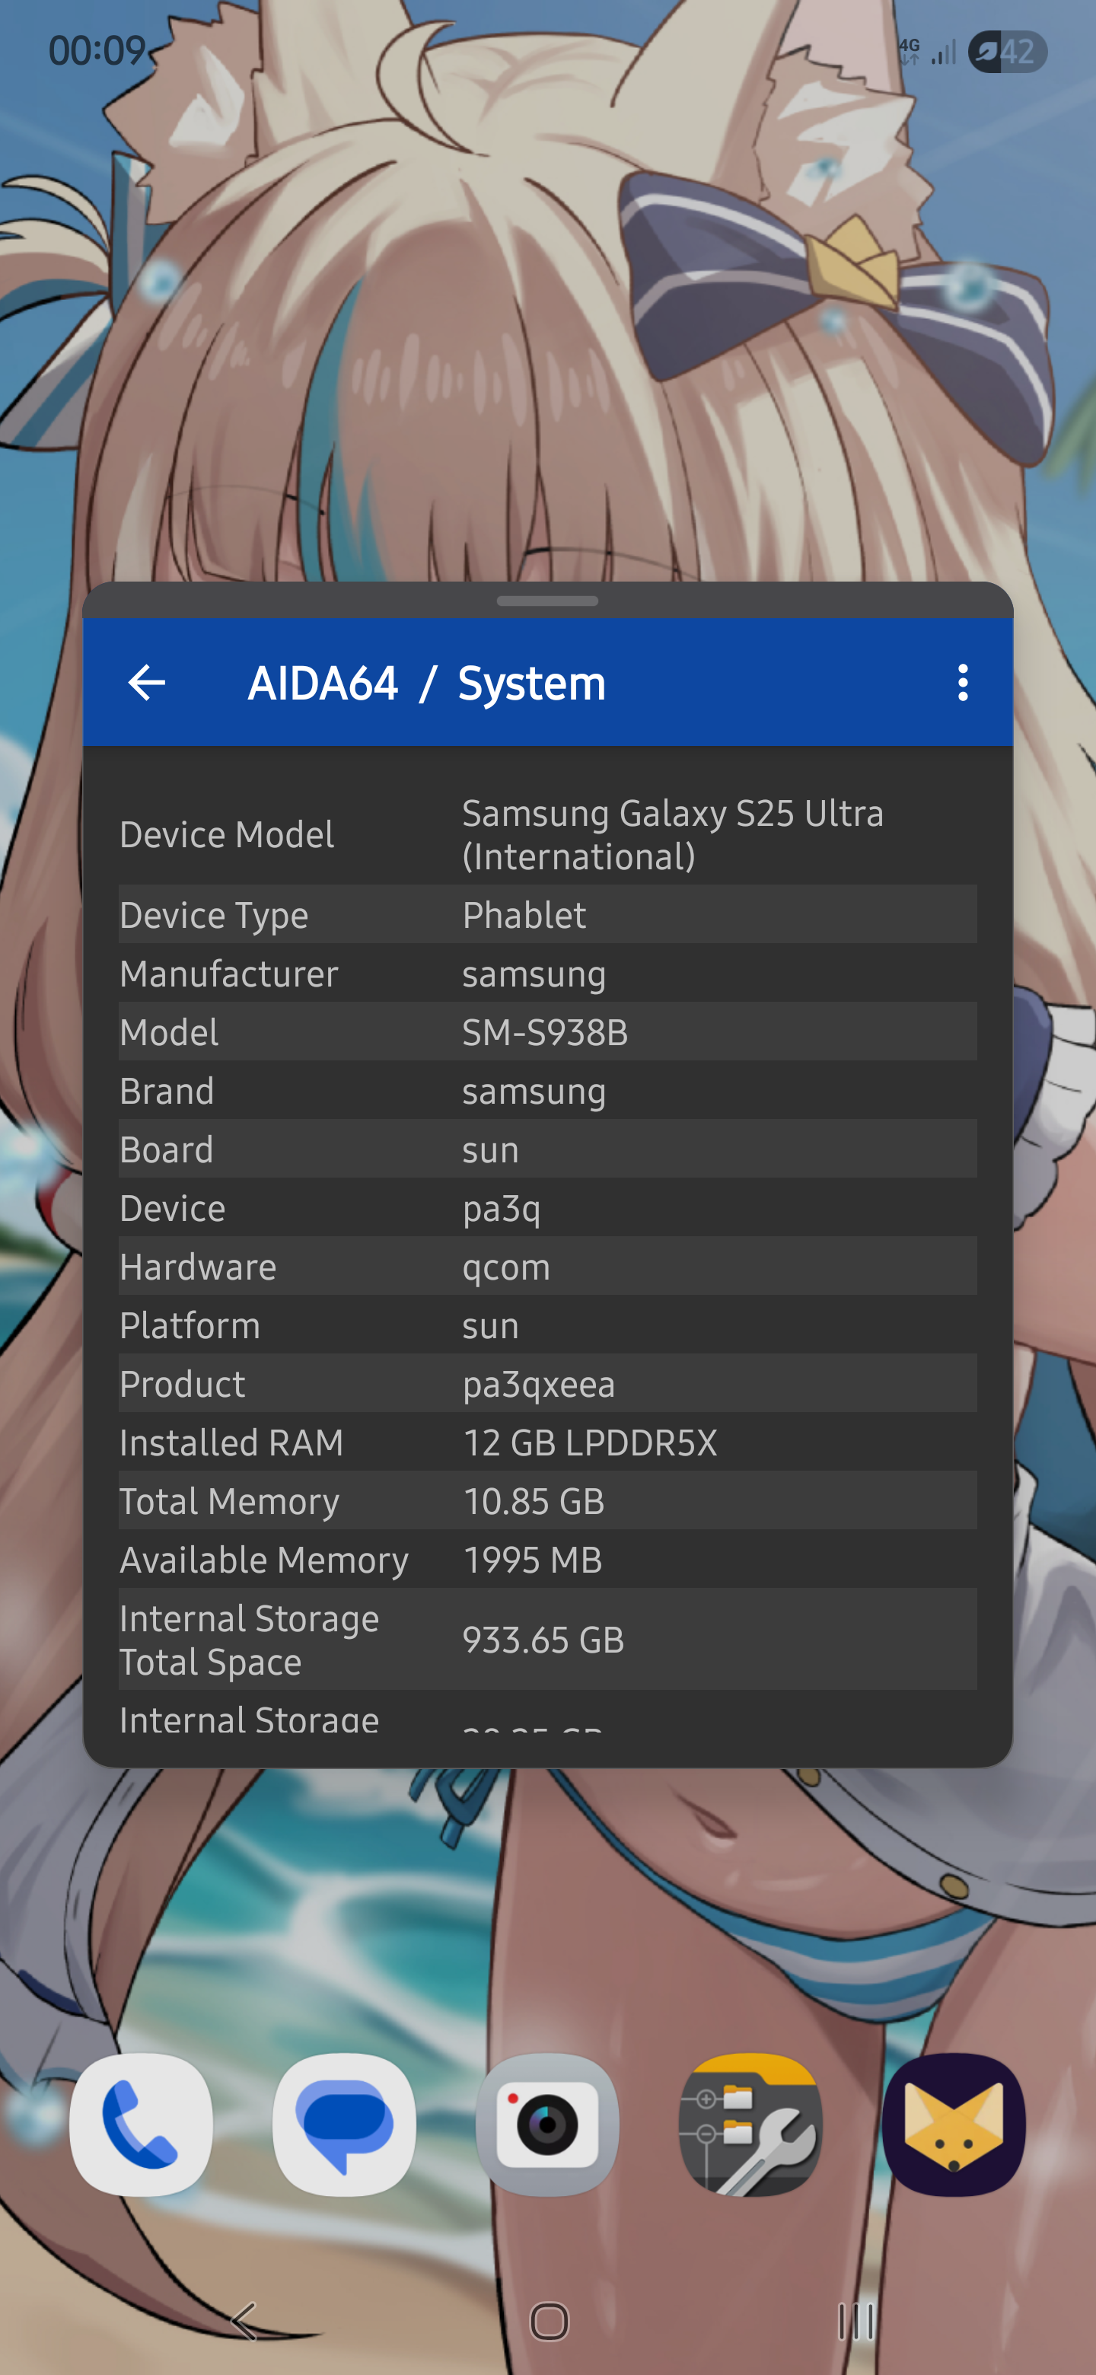Select the Brand samsung row

tap(547, 1090)
